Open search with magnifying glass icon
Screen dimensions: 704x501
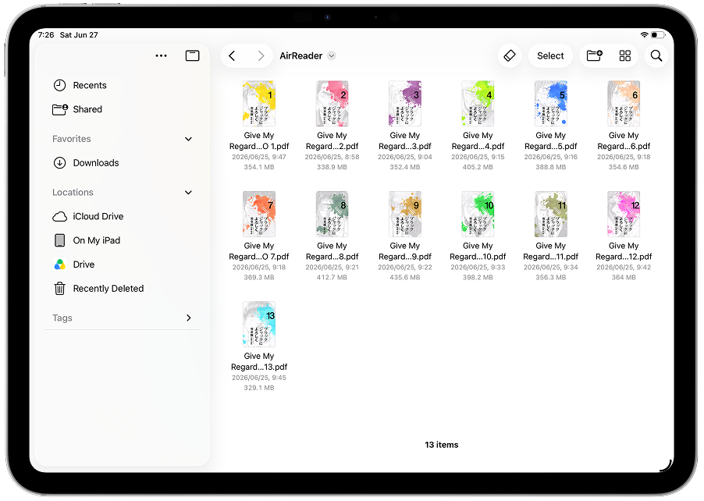pyautogui.click(x=656, y=55)
